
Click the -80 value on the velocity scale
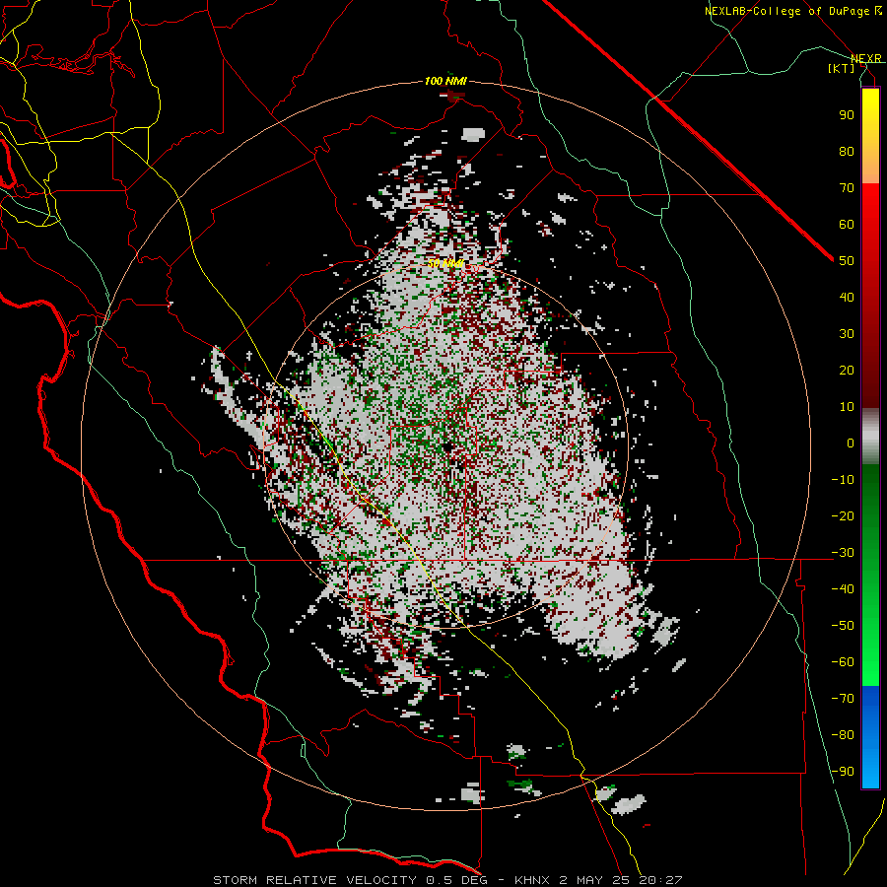[843, 735]
